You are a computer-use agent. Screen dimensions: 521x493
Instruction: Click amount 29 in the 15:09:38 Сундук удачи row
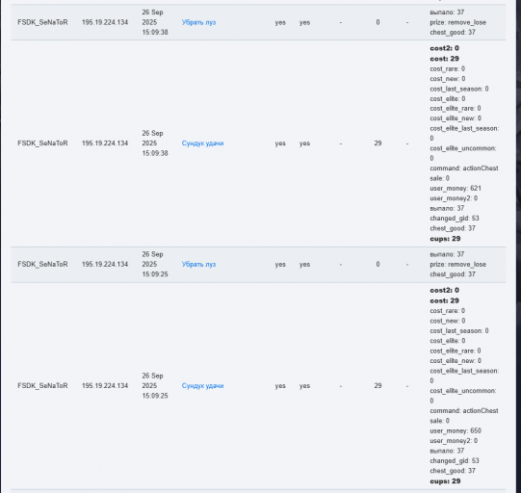378,143
